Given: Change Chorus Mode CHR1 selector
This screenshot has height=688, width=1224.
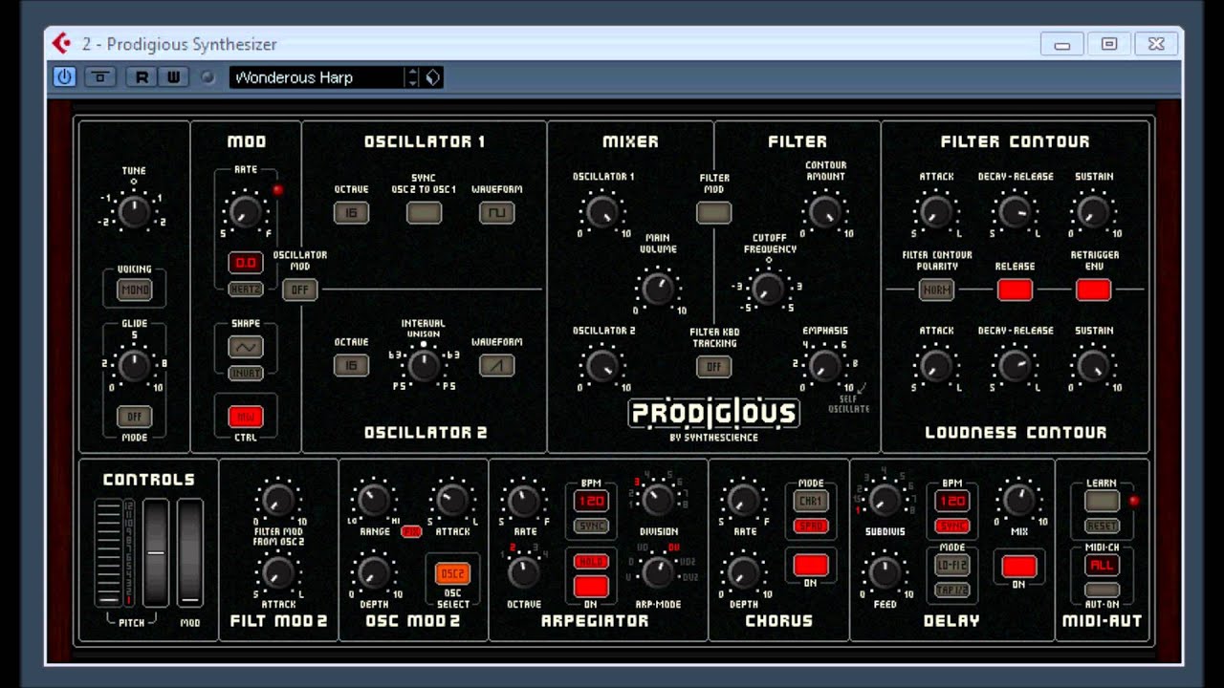Looking at the screenshot, I should (x=811, y=502).
